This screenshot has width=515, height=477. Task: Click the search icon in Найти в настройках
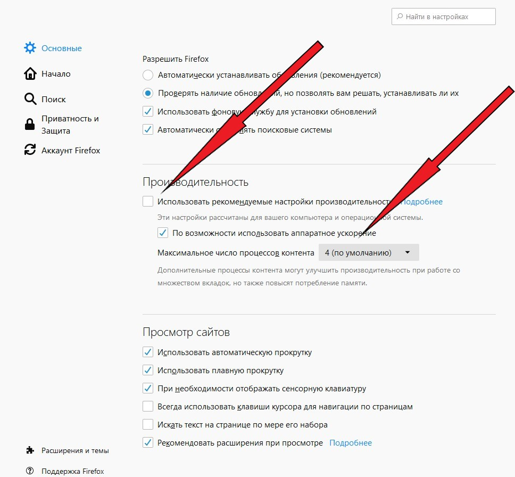[x=400, y=17]
